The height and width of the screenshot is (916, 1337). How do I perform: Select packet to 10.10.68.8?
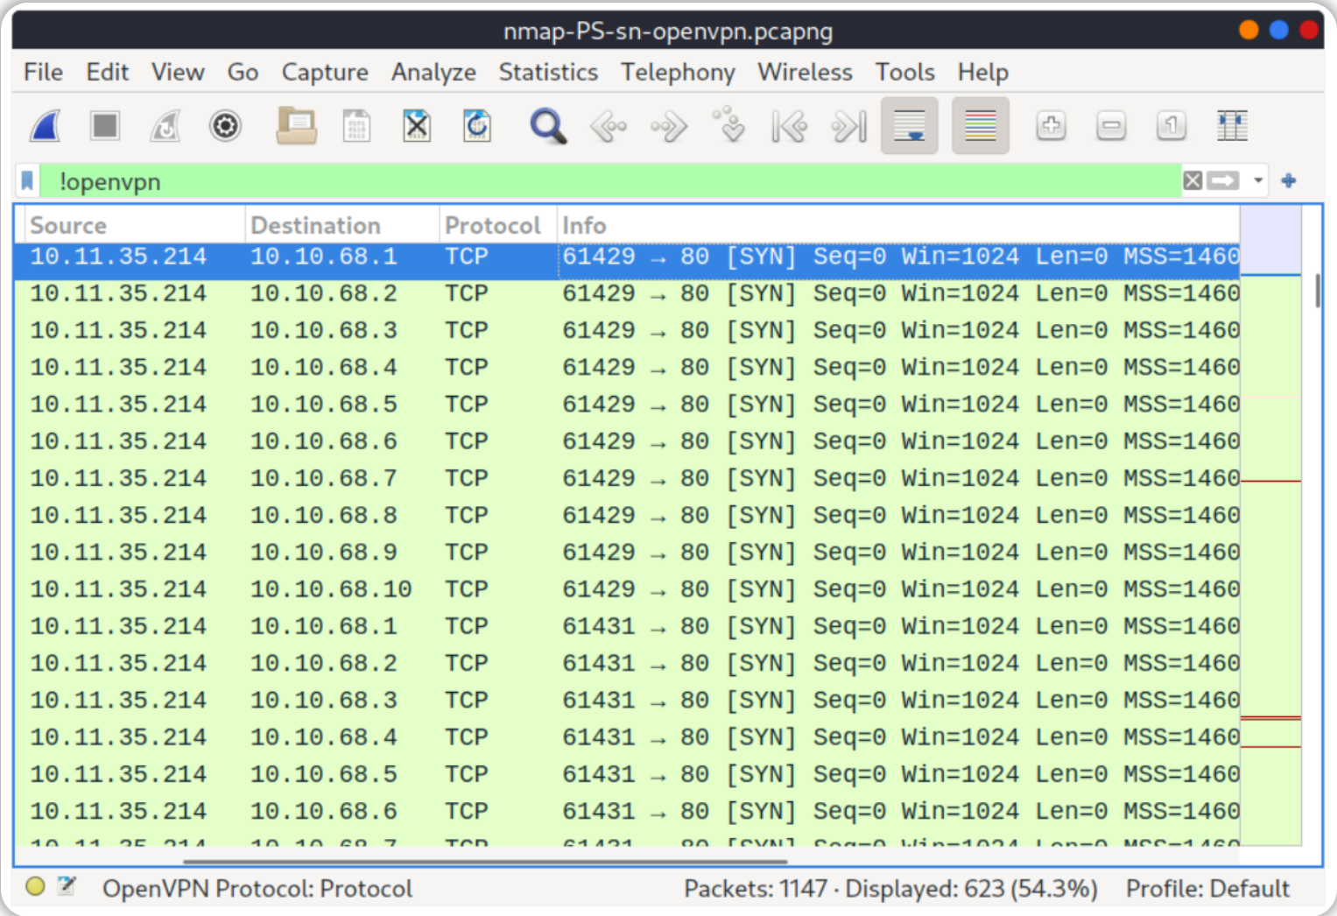[627, 515]
